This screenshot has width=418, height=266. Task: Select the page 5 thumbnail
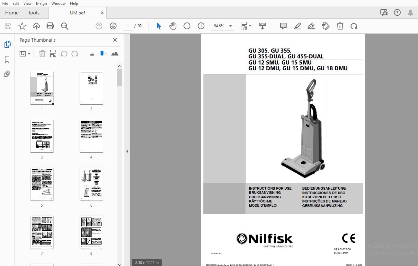click(42, 184)
